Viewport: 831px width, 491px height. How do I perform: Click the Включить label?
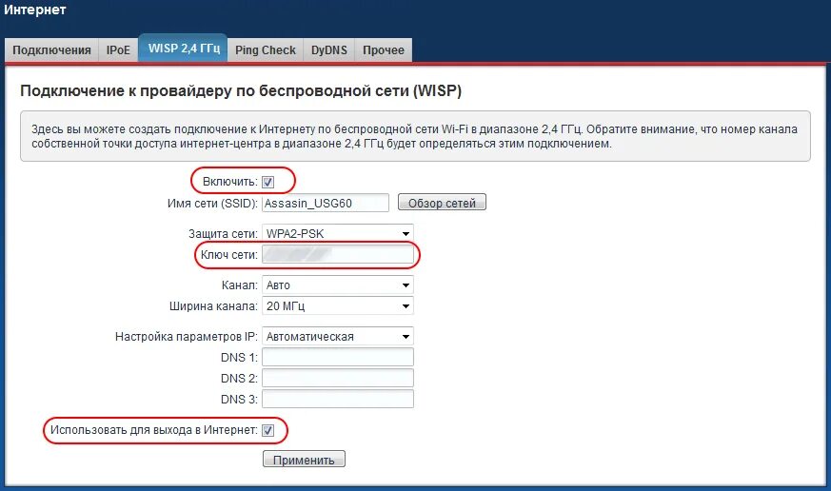(x=230, y=182)
